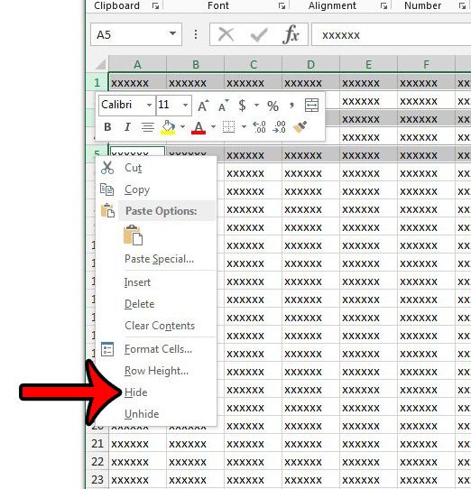Click the dollar Accounting Number Format icon
This screenshot has width=471, height=489.
242,106
